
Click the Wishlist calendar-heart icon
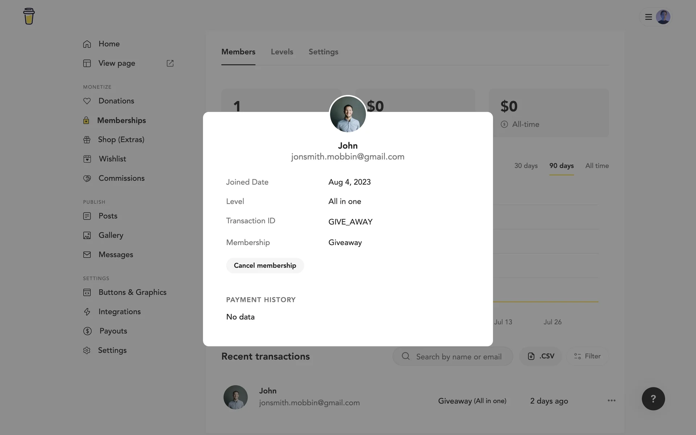[x=87, y=159]
